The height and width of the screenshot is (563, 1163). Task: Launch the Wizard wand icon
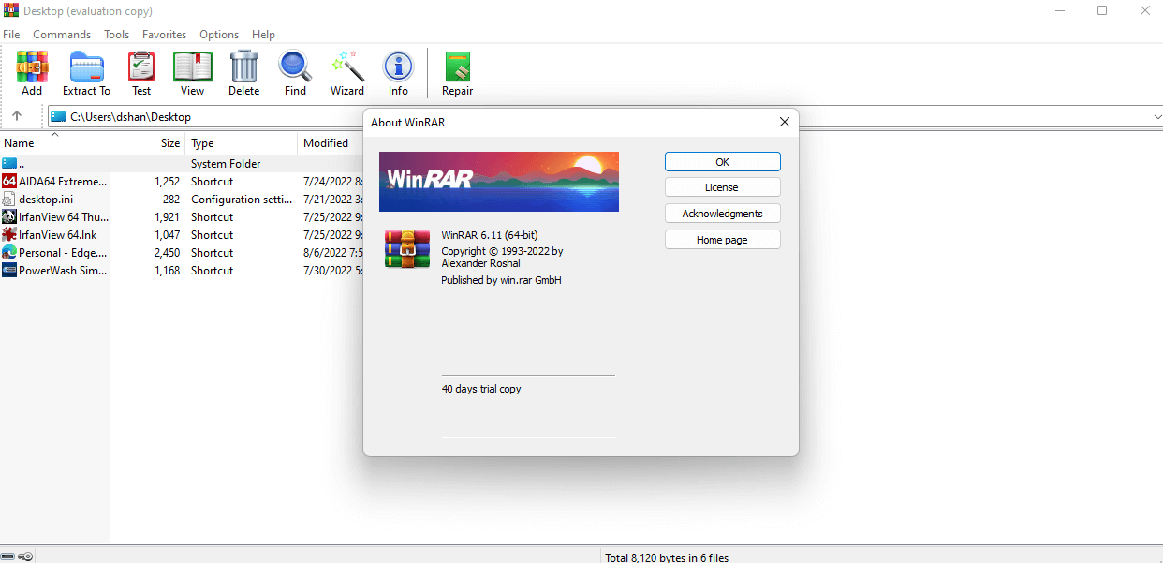(x=347, y=67)
